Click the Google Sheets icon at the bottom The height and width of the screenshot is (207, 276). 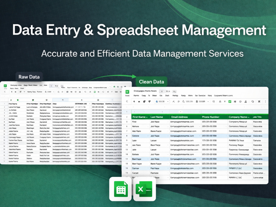tap(121, 189)
